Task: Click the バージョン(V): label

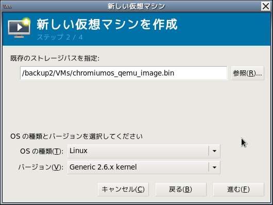Action: click(x=41, y=167)
